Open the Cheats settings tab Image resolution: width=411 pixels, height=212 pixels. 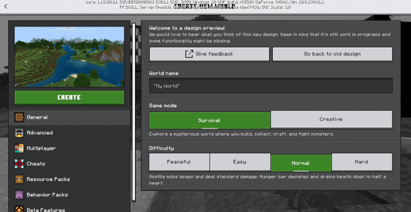69,164
